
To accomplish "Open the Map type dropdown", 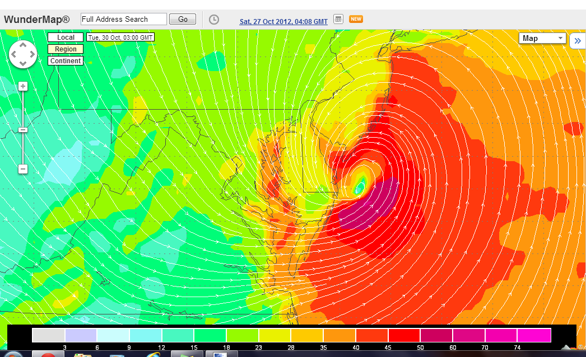I will point(542,39).
